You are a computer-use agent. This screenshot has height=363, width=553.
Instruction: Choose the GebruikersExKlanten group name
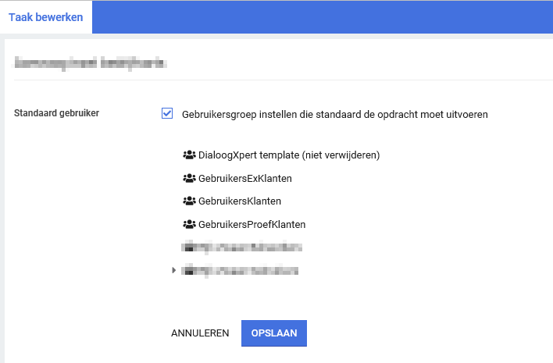tap(245, 179)
